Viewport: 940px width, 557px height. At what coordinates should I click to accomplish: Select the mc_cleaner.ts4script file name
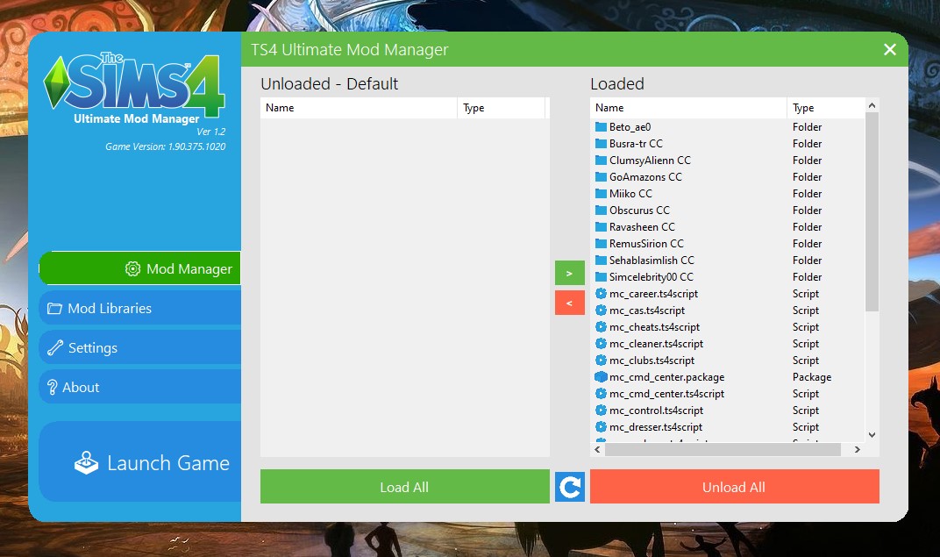657,344
